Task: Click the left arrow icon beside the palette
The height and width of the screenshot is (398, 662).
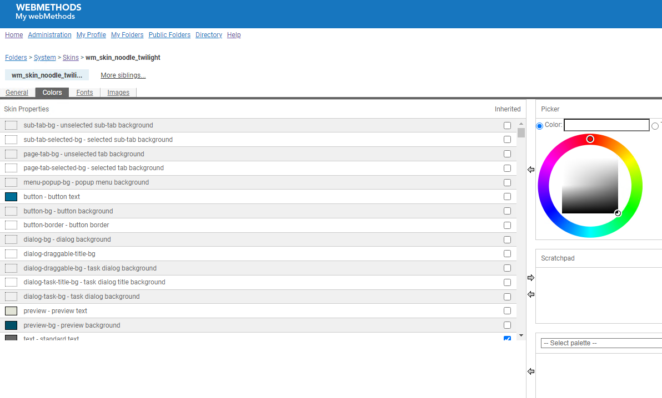Action: (x=531, y=371)
